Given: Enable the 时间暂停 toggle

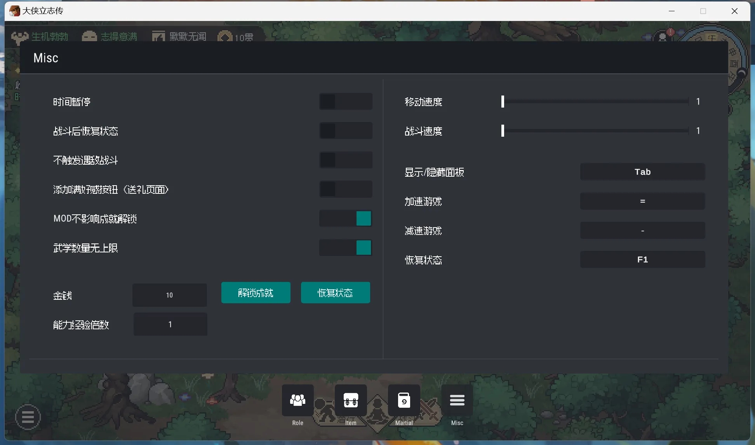Looking at the screenshot, I should [x=346, y=102].
